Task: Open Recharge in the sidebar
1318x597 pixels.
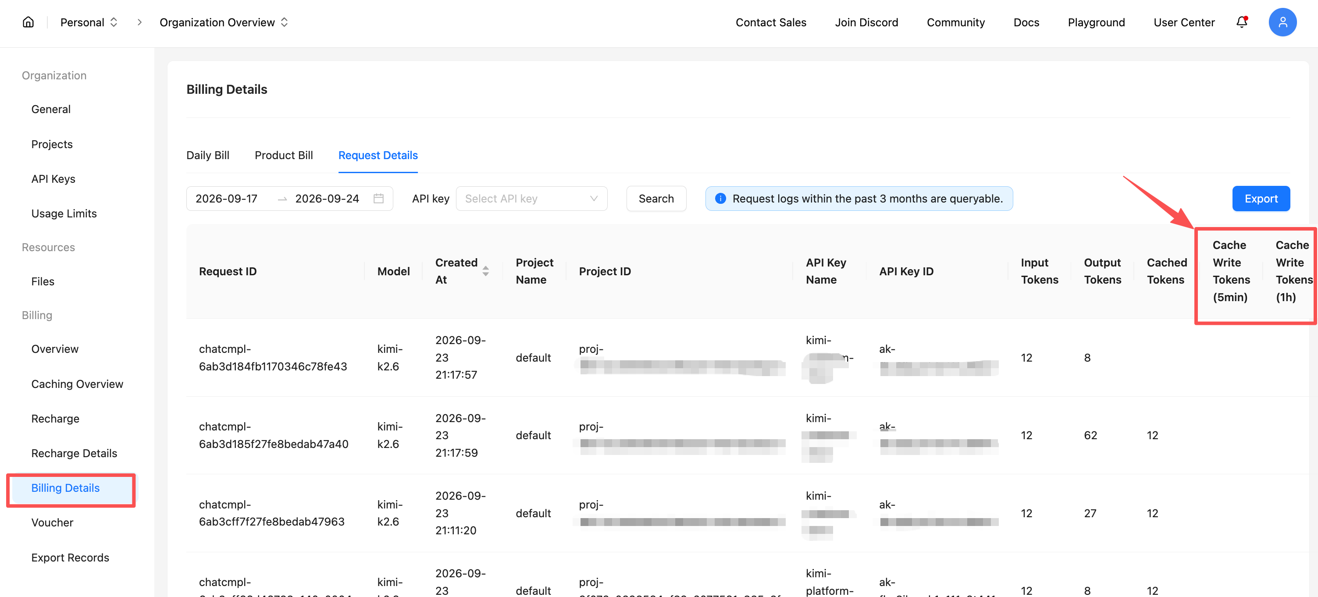Action: [x=55, y=419]
